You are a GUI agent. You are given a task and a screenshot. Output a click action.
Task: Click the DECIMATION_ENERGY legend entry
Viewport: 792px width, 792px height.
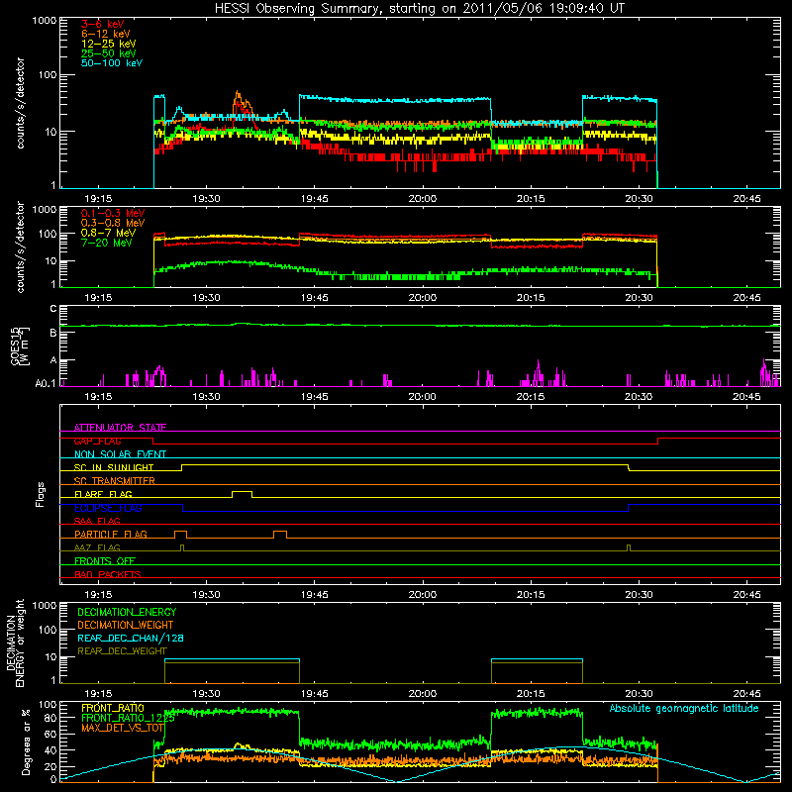[127, 612]
